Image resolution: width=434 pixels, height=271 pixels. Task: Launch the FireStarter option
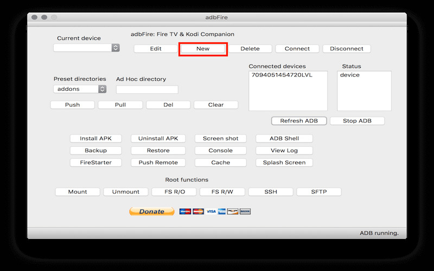95,163
